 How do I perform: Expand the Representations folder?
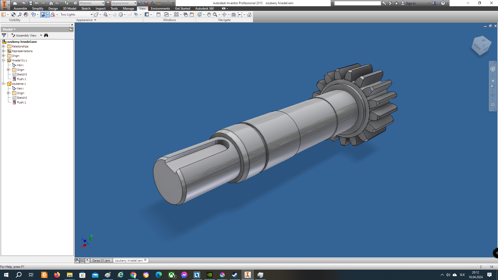3,51
